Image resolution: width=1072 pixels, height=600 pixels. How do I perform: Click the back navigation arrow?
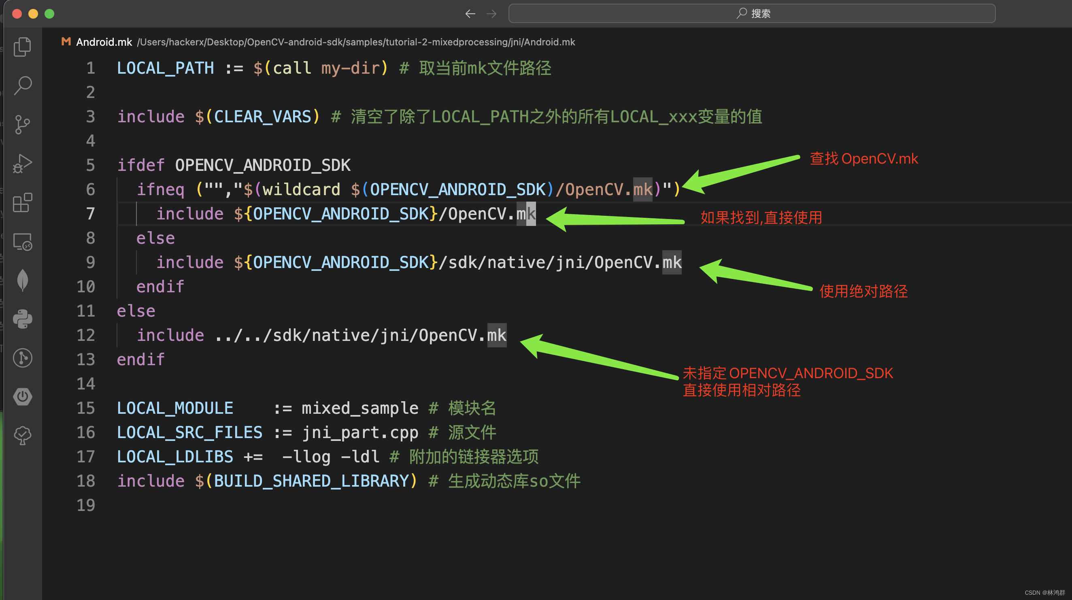470,14
